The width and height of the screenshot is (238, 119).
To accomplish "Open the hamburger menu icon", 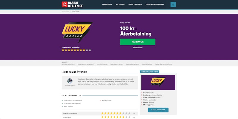I will pos(173,4).
